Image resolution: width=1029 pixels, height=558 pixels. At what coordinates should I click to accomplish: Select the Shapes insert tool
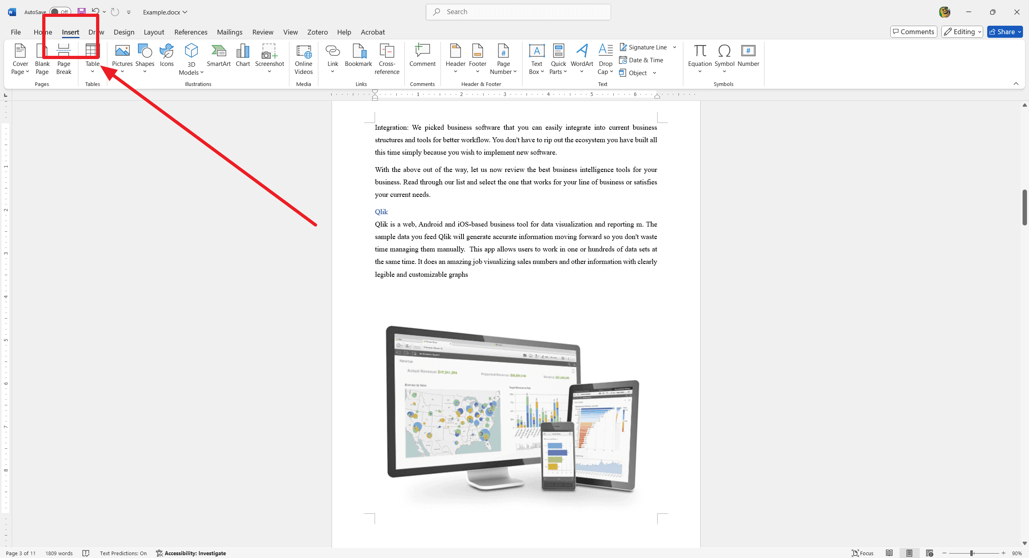click(144, 58)
